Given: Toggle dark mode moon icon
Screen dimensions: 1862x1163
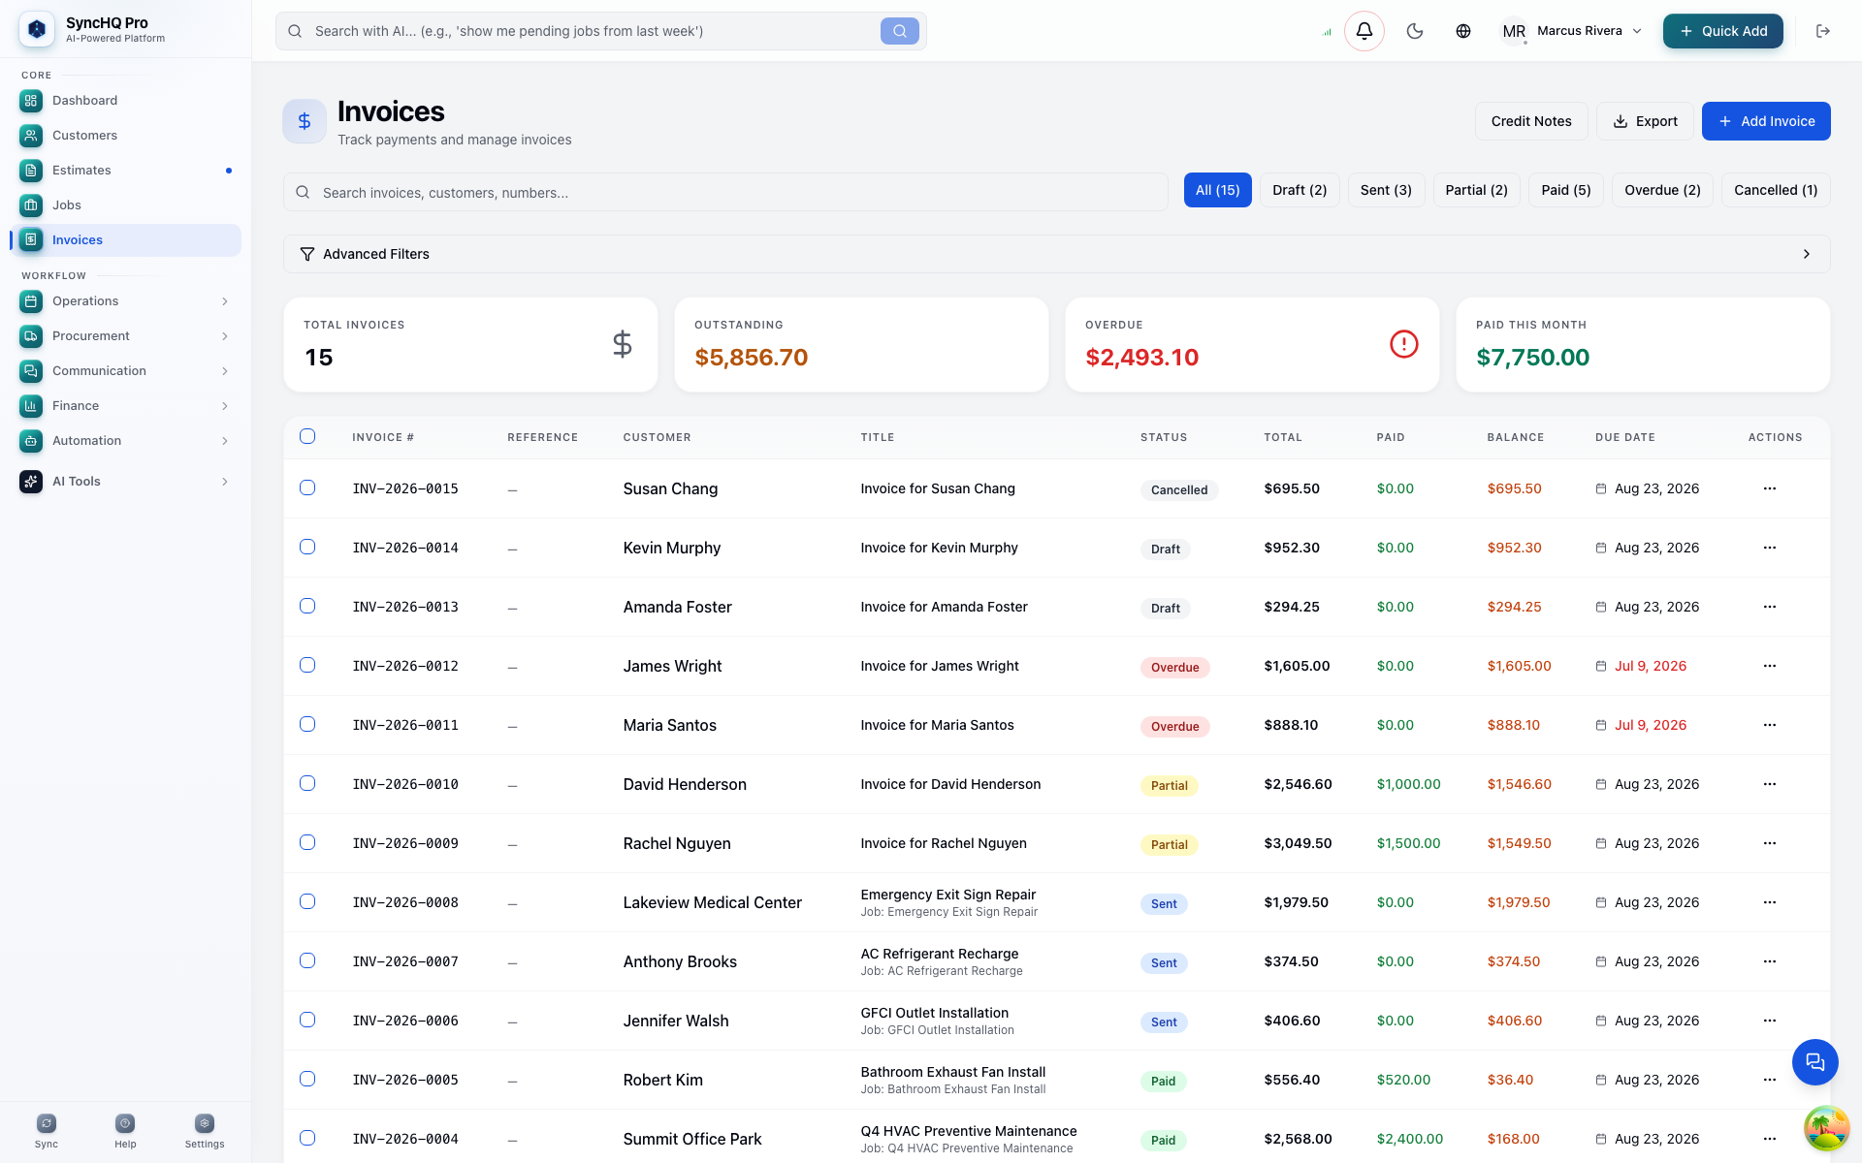Looking at the screenshot, I should click(x=1415, y=31).
